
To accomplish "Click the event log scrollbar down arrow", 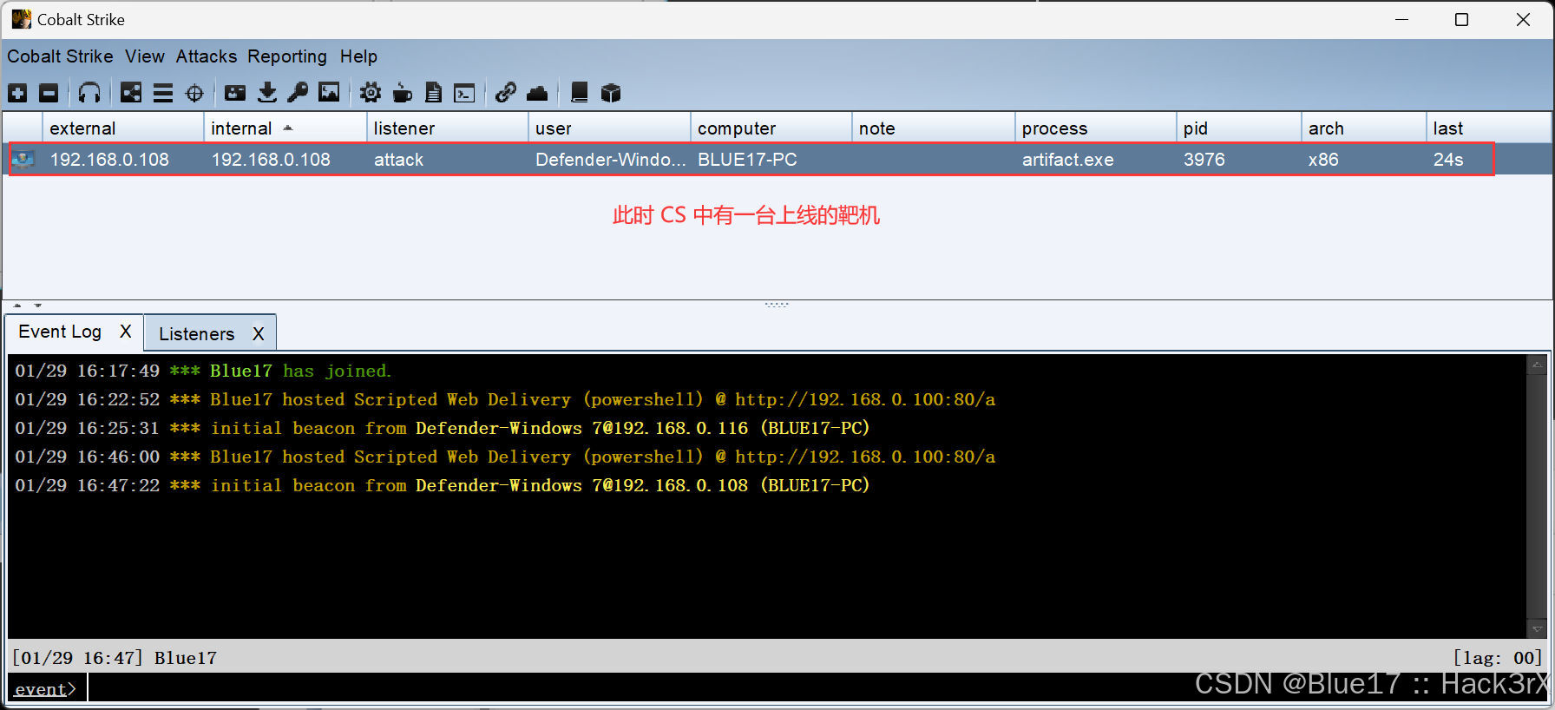I will 1537,628.
